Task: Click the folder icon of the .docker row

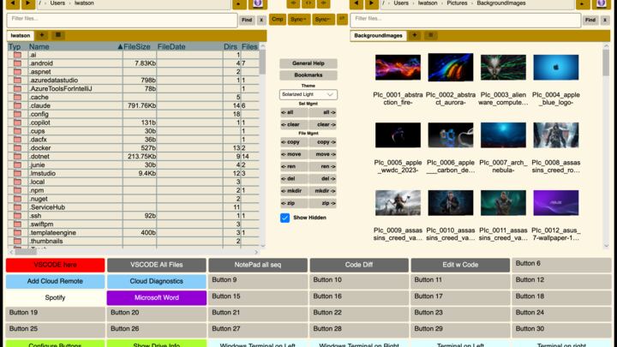Action: tap(17, 148)
